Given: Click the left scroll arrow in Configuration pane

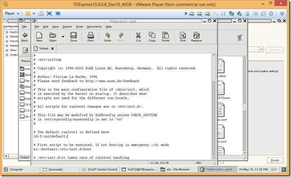Looking at the screenshot, I should pos(6,156).
